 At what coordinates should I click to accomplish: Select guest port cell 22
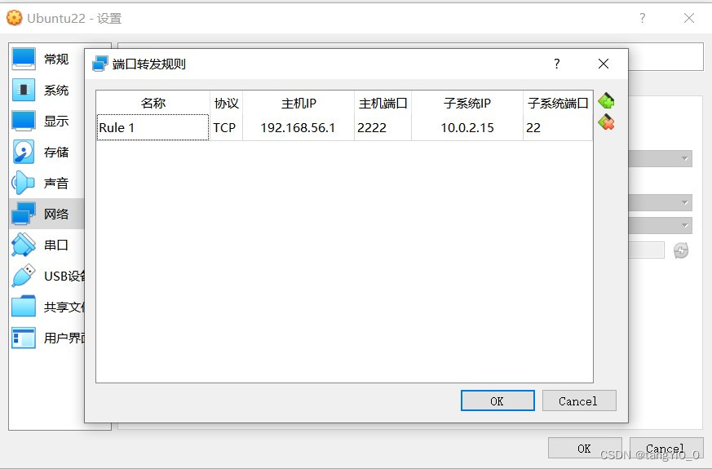pos(558,127)
